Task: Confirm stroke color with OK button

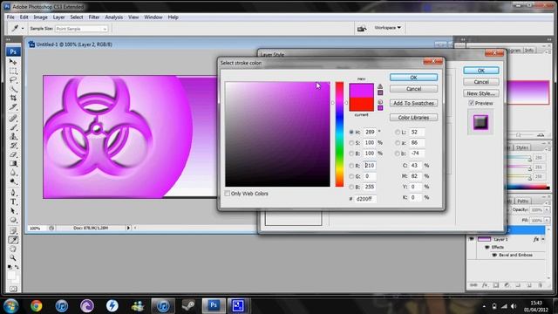Action: click(413, 78)
